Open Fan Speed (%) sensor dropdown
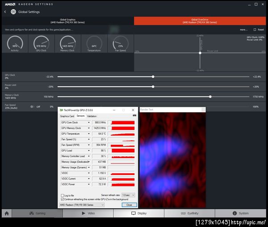Viewport: 268px width, 227px height. point(89,139)
